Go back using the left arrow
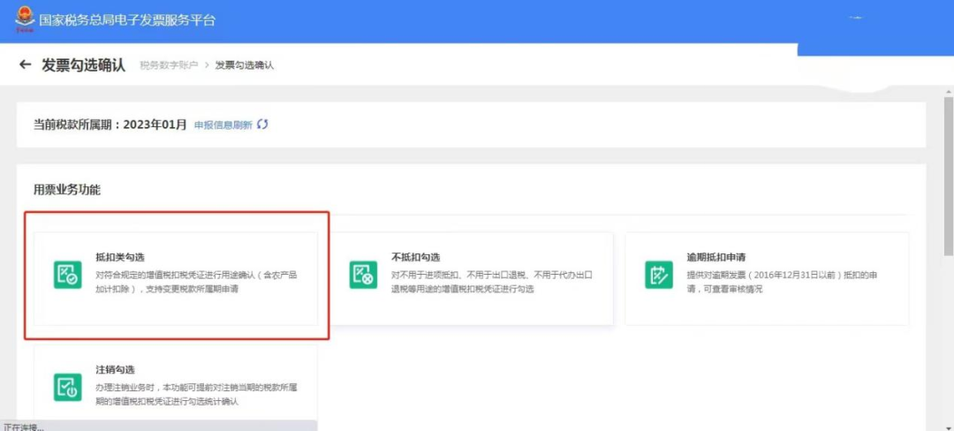954x431 pixels. [25, 65]
